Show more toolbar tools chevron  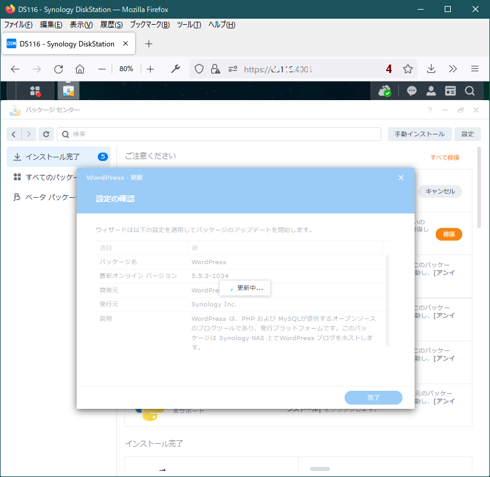click(453, 69)
